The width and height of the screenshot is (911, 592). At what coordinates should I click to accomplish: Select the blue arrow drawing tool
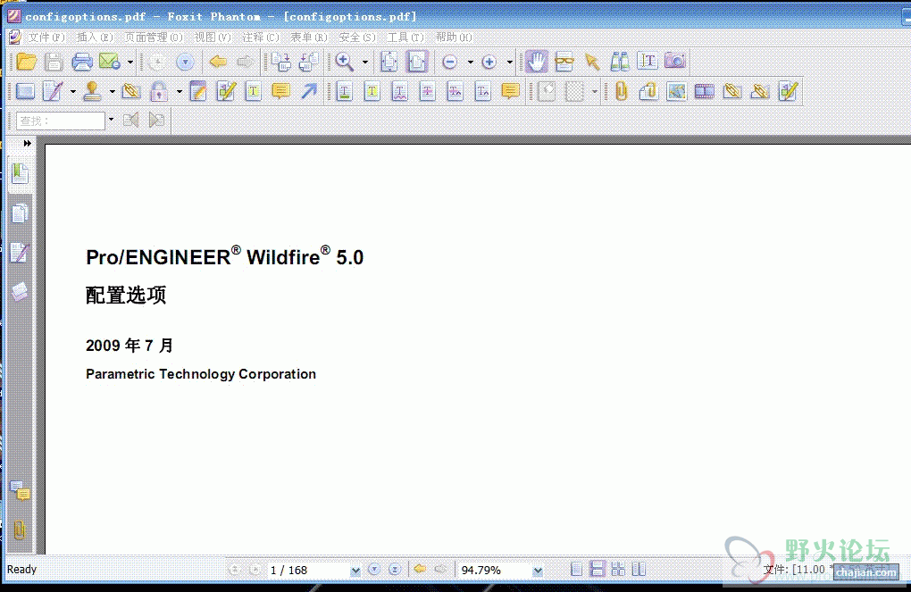click(x=309, y=91)
